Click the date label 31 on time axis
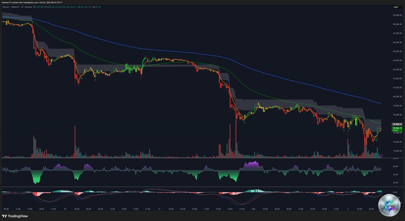 point(159,209)
